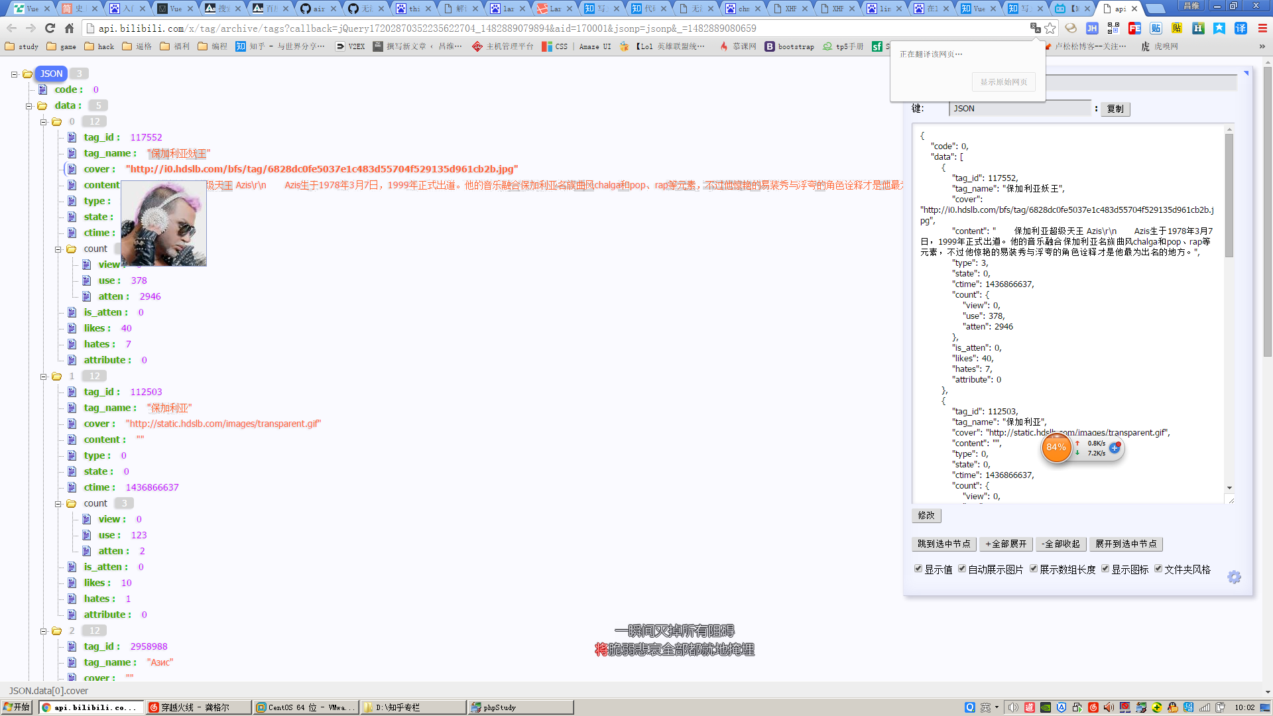Open the translate page icon in address bar

point(1035,28)
